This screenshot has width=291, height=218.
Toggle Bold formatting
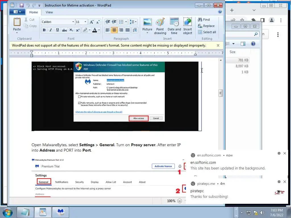point(44,30)
